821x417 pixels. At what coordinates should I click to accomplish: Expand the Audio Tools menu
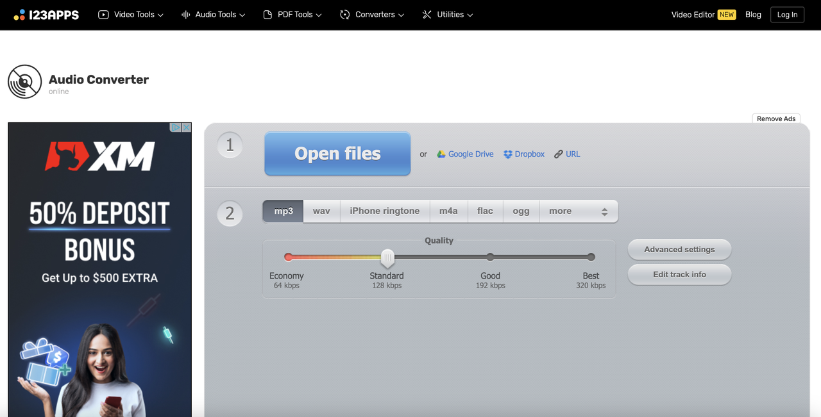(213, 15)
